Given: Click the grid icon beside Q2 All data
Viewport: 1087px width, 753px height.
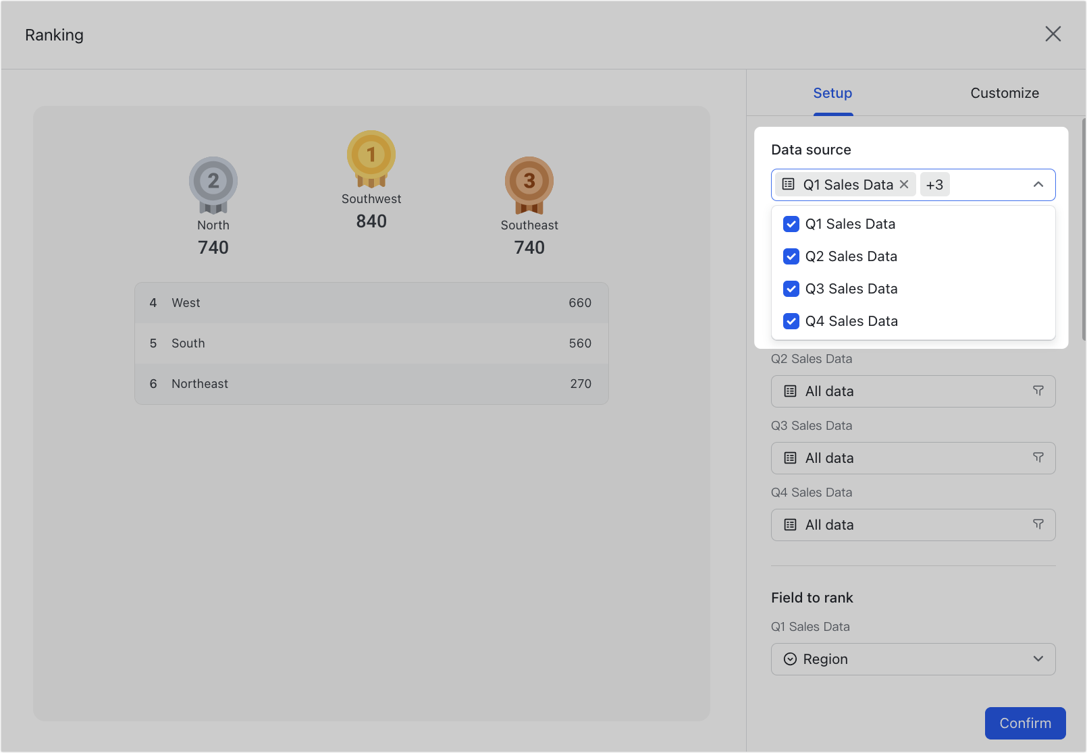Looking at the screenshot, I should point(789,391).
